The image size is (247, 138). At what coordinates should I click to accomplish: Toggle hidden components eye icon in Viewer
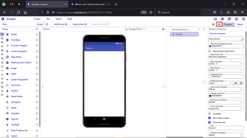click(x=163, y=29)
